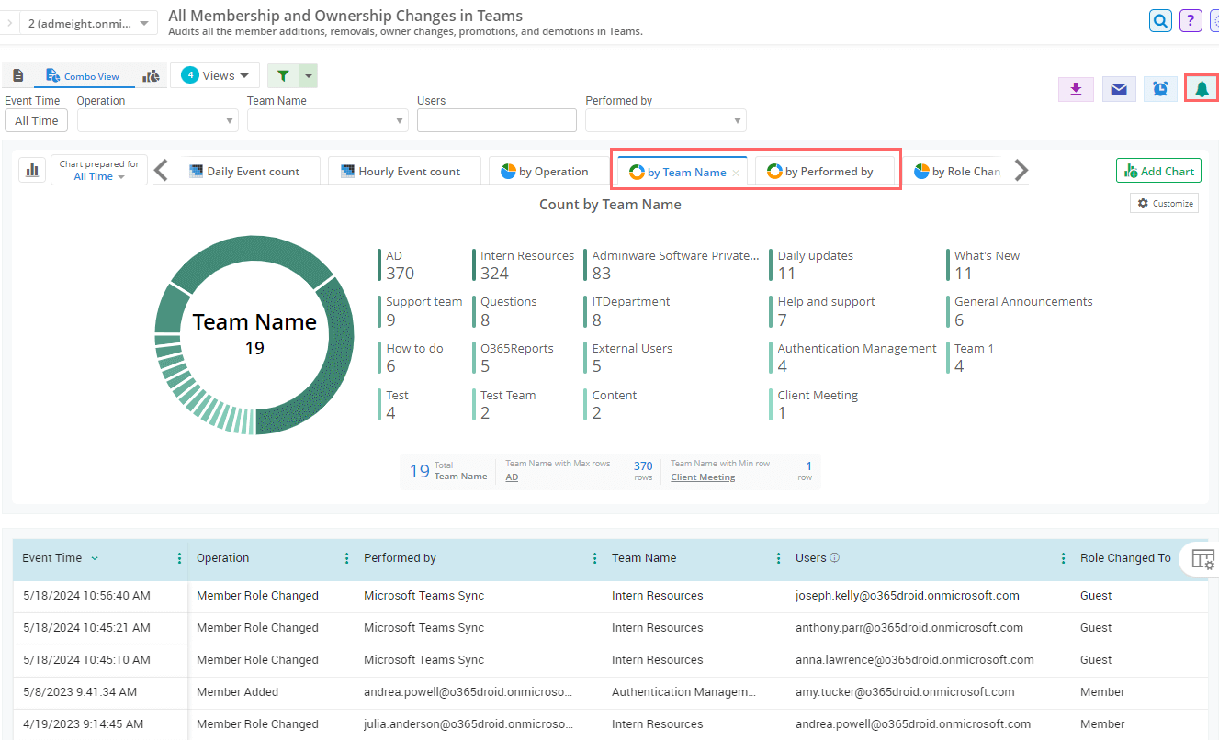
Task: Open the 4 Views dropdown
Action: click(216, 75)
